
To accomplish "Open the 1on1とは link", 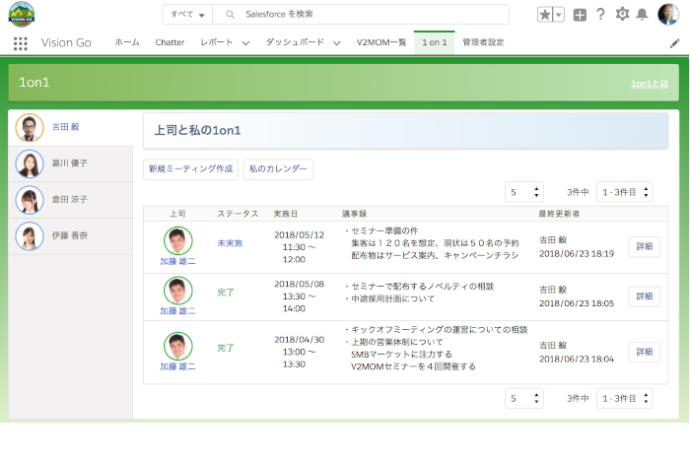I will tap(650, 84).
